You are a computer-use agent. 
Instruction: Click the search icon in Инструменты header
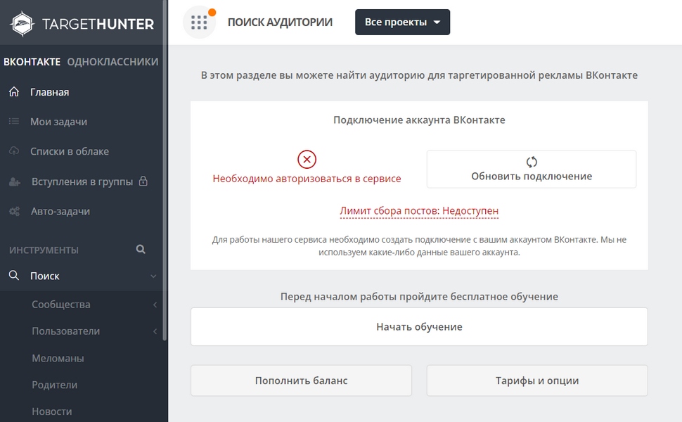(x=141, y=249)
